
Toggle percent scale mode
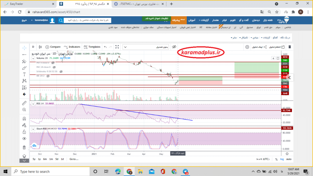pyautogui.click(x=276, y=159)
